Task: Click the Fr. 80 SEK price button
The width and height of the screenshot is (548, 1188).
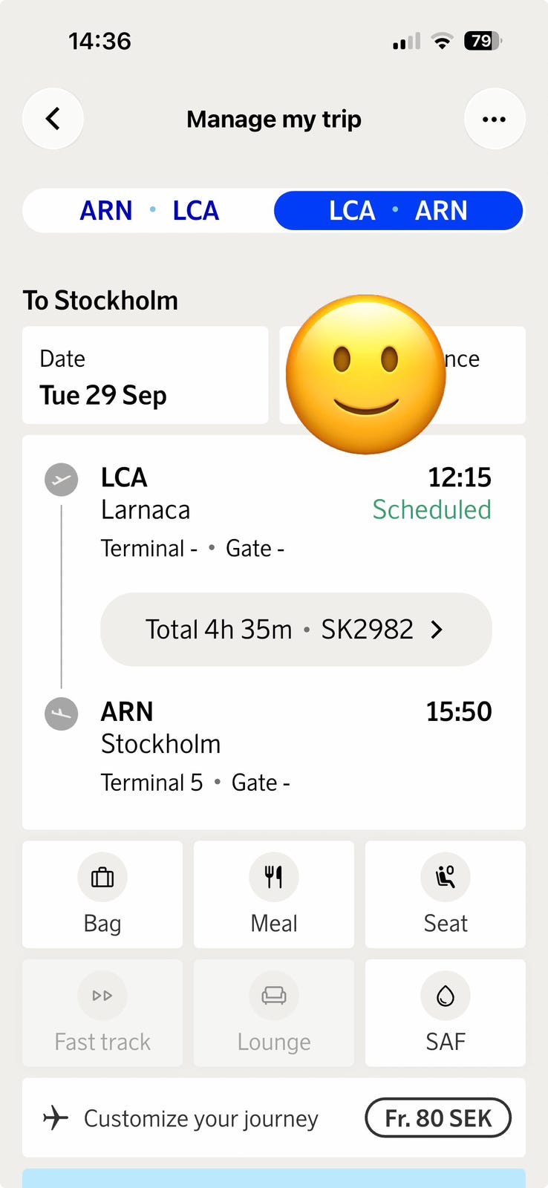Action: pyautogui.click(x=438, y=1117)
